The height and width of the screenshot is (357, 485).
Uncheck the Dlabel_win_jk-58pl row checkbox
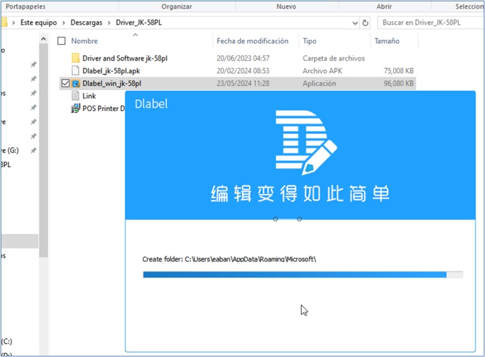click(x=66, y=84)
